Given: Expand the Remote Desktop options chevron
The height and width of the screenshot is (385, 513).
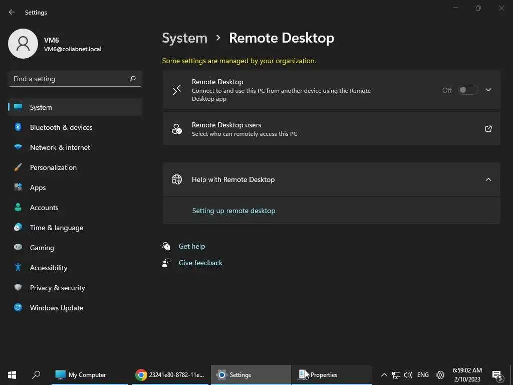Looking at the screenshot, I should (x=488, y=90).
